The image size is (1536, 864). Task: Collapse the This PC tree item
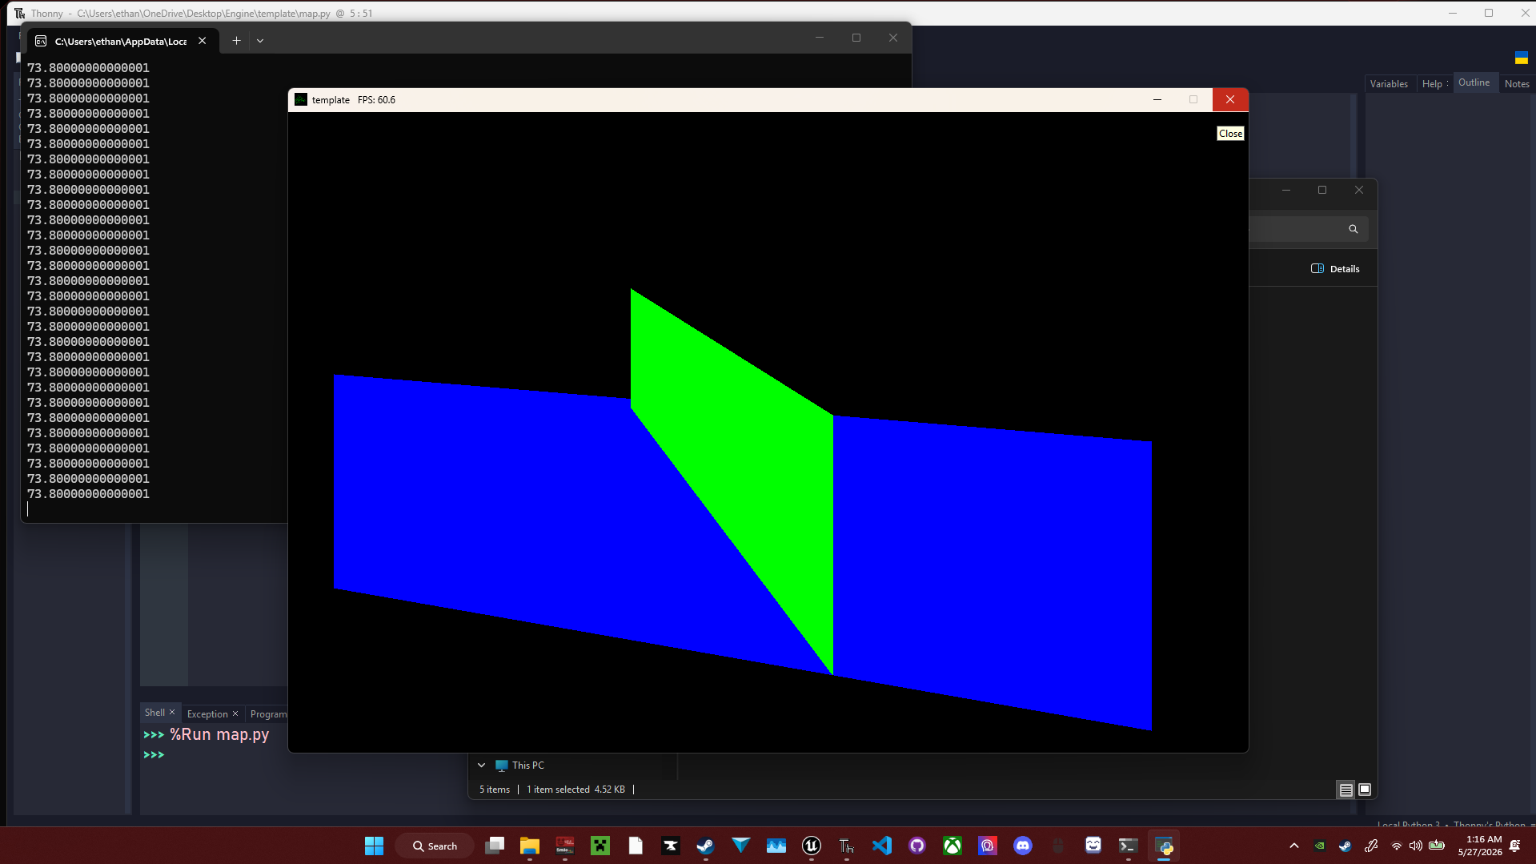click(x=481, y=766)
